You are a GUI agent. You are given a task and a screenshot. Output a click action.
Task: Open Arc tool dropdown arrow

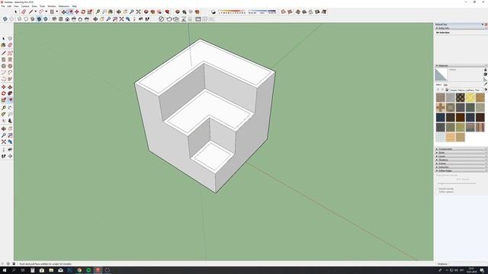pos(46,12)
